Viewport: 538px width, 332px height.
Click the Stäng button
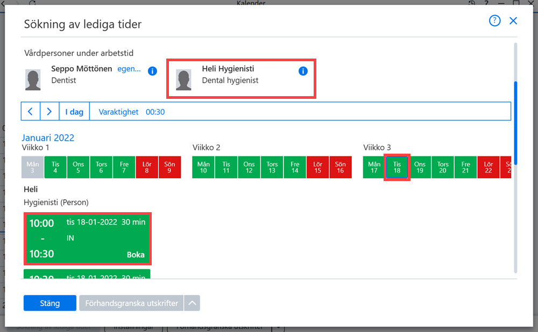[49, 303]
